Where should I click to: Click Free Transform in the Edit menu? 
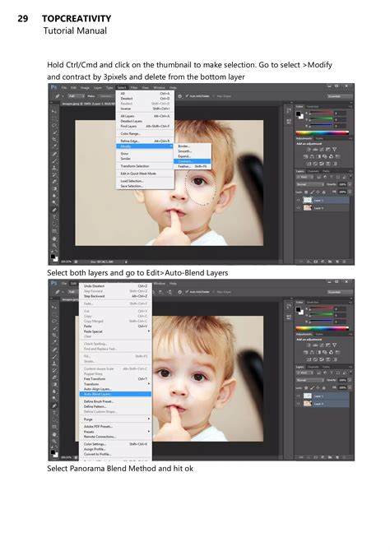pos(115,379)
